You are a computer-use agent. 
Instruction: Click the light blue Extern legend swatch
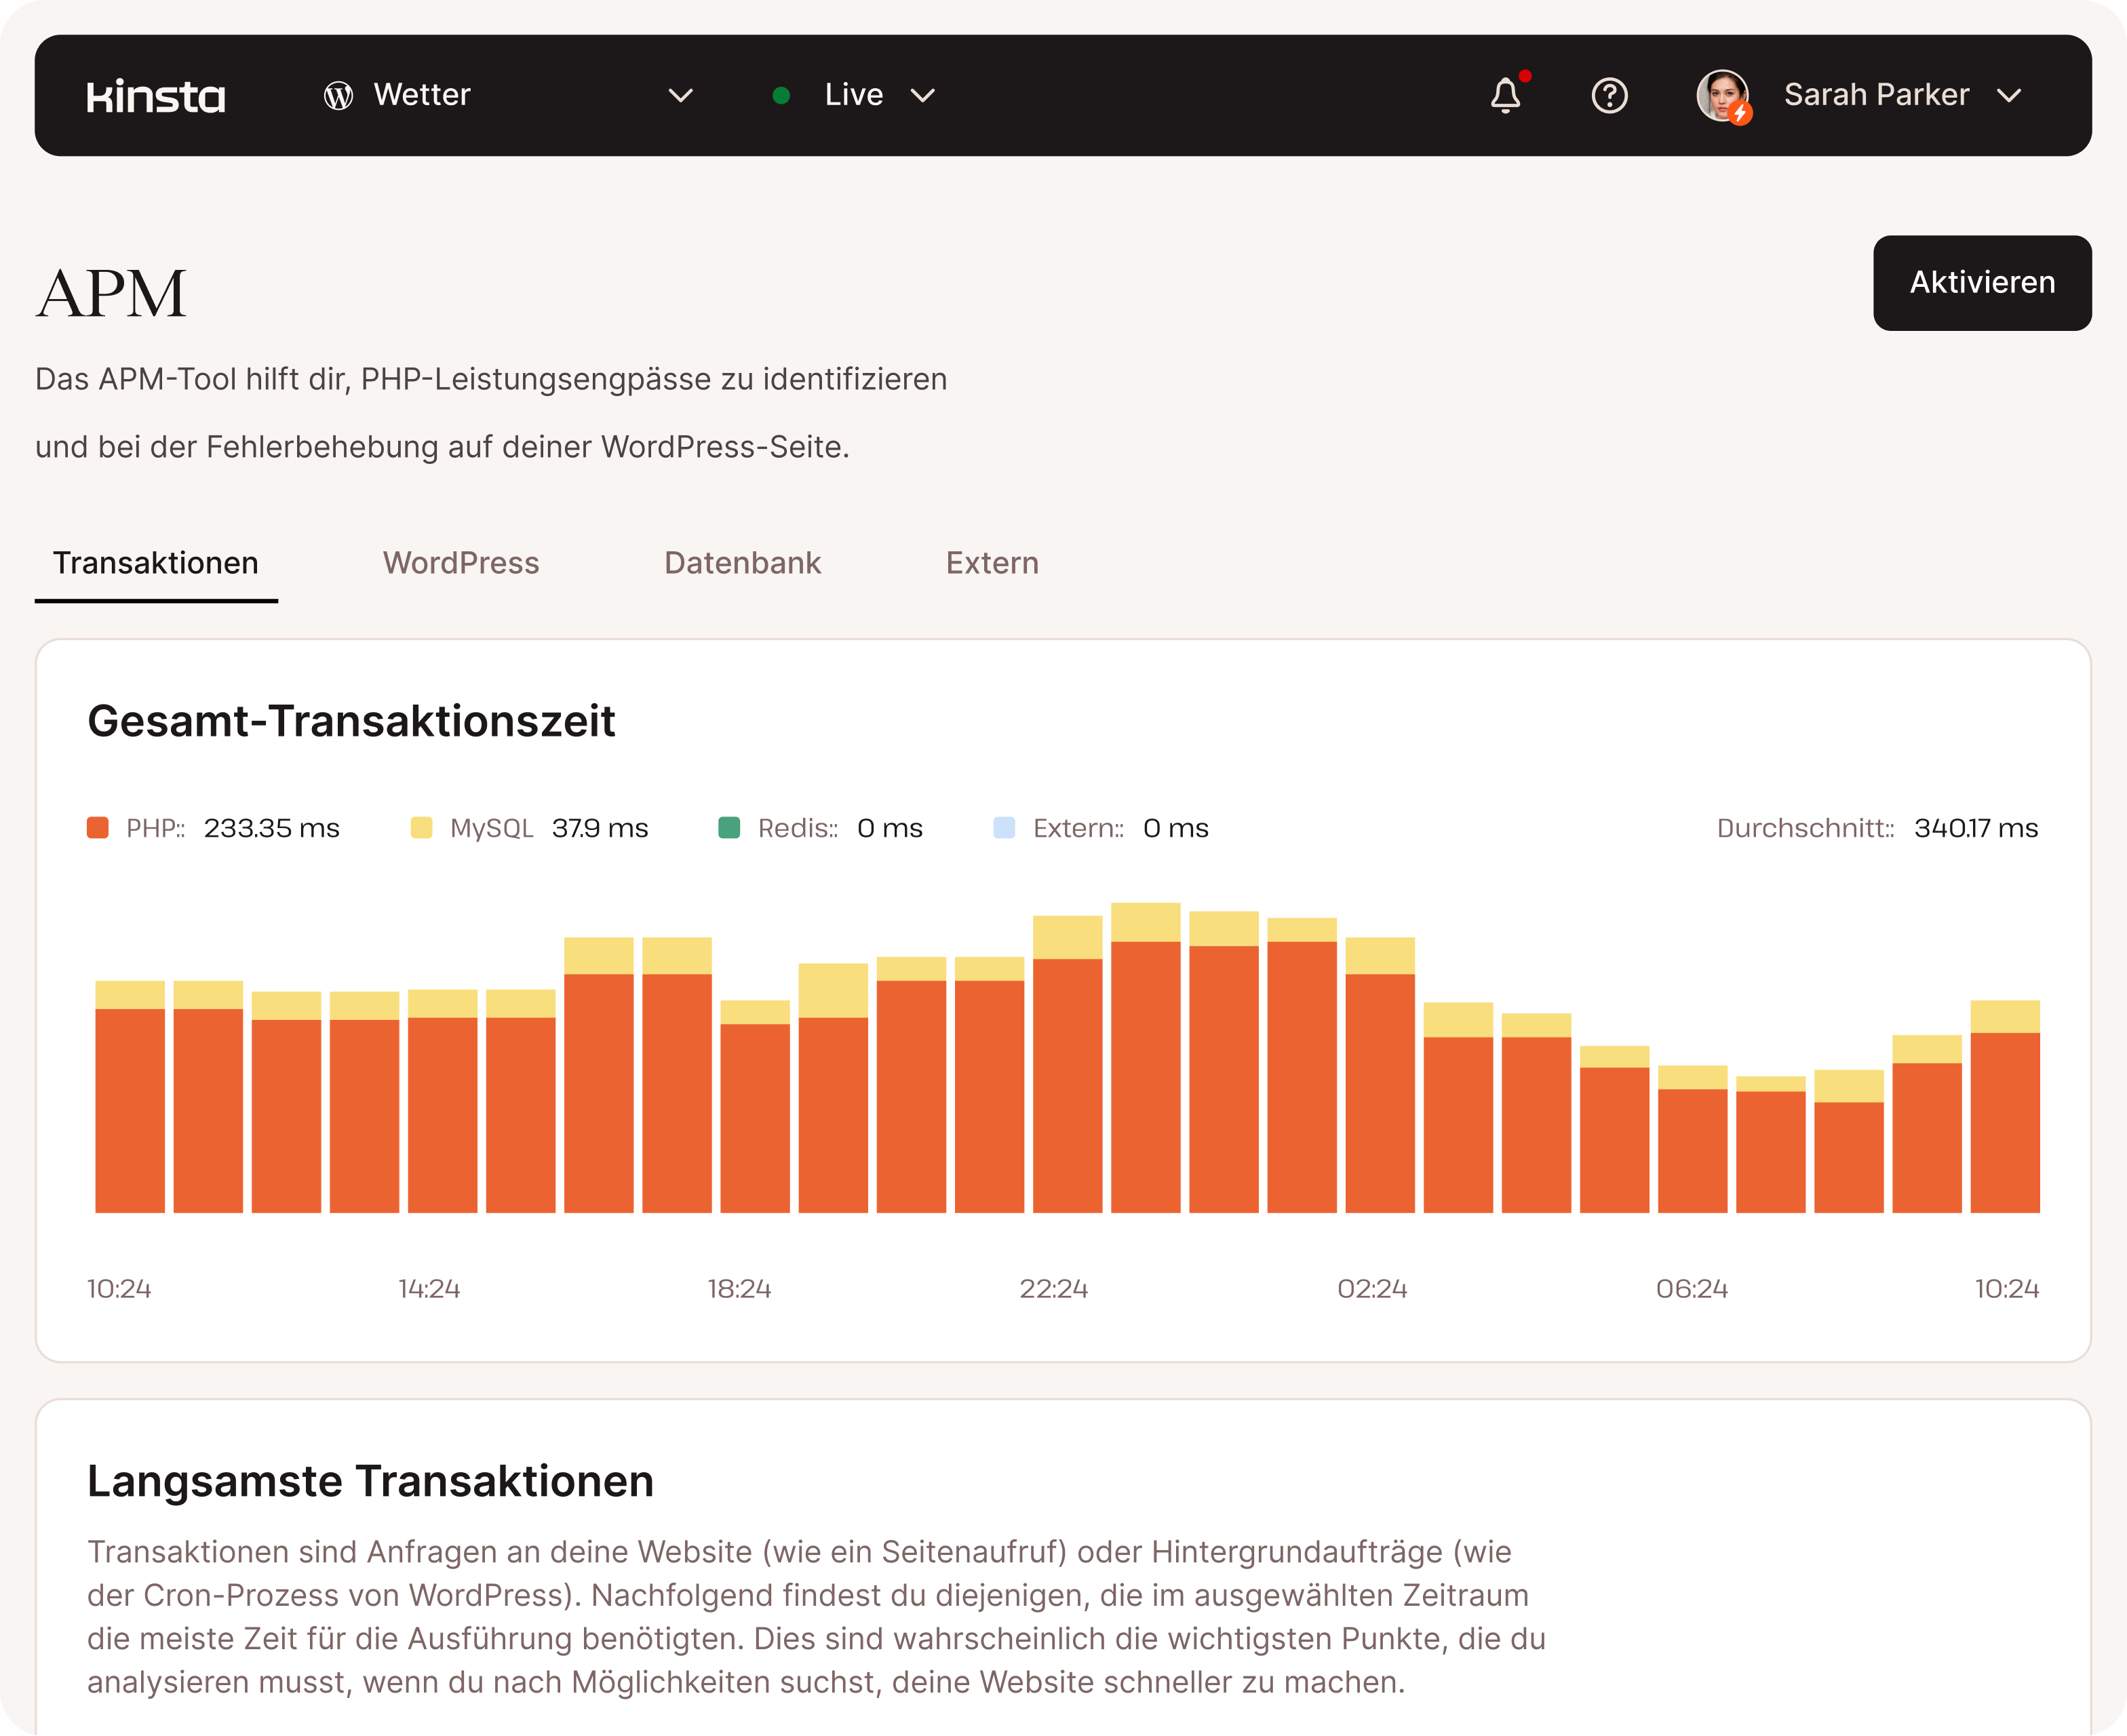(x=1004, y=828)
